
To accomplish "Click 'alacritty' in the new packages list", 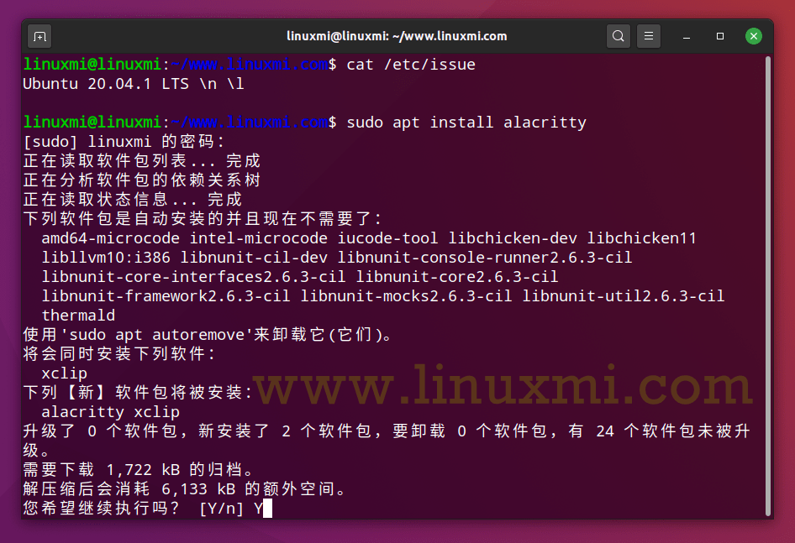I will coord(83,411).
